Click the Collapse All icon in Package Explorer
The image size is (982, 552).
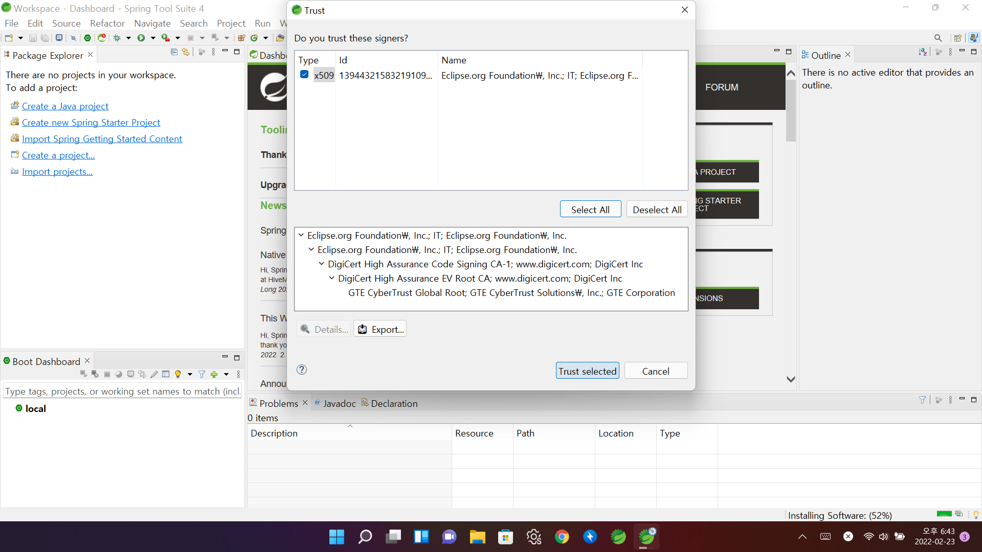(x=174, y=52)
